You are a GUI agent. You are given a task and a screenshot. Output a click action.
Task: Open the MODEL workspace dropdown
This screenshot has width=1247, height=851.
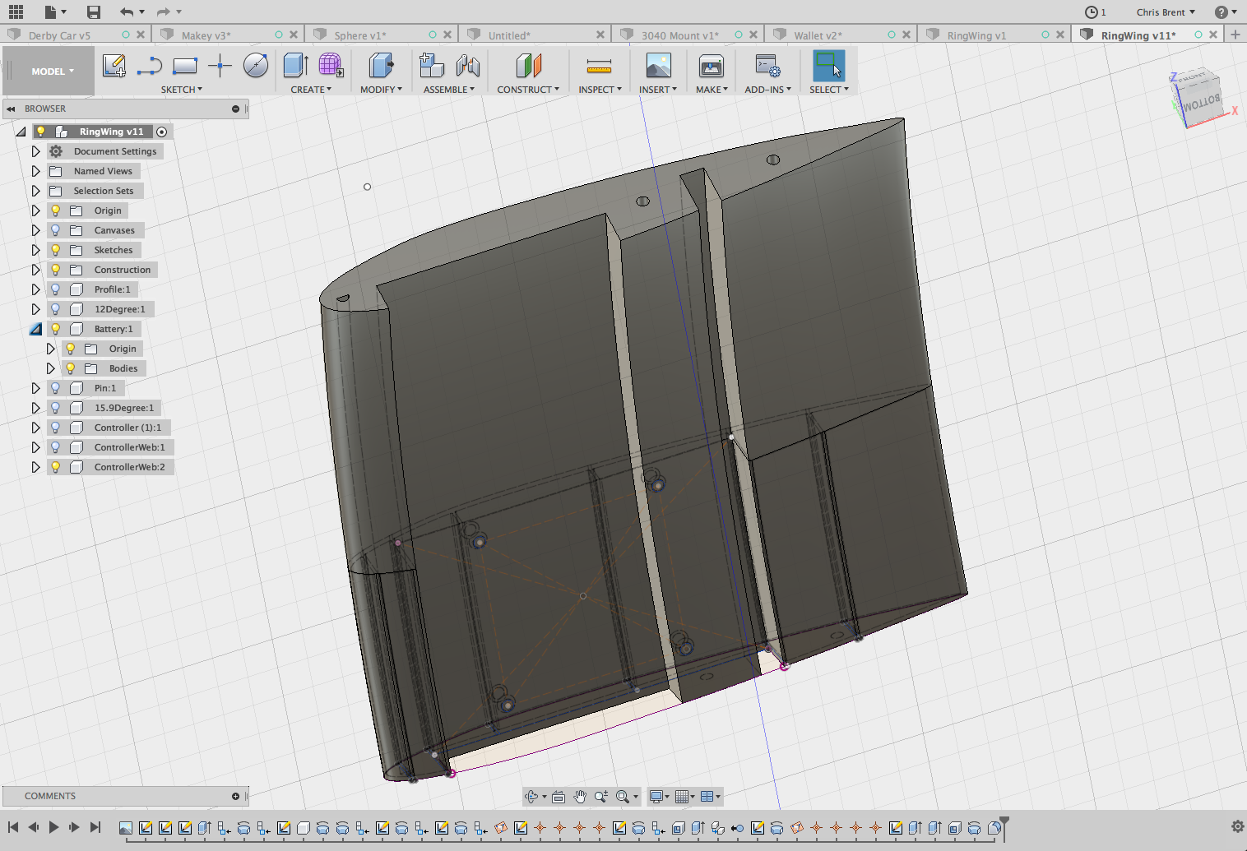53,72
